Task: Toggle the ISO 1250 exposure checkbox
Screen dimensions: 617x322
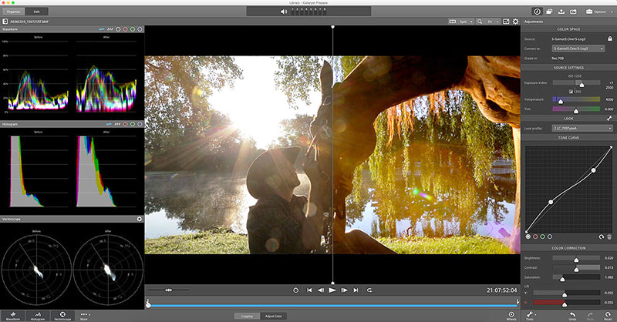Action: (571, 92)
